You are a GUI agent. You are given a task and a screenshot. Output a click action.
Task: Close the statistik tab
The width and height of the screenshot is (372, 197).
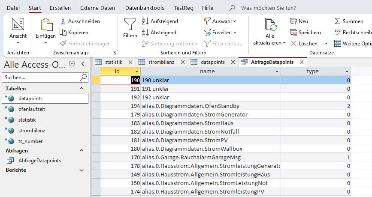click(130, 62)
